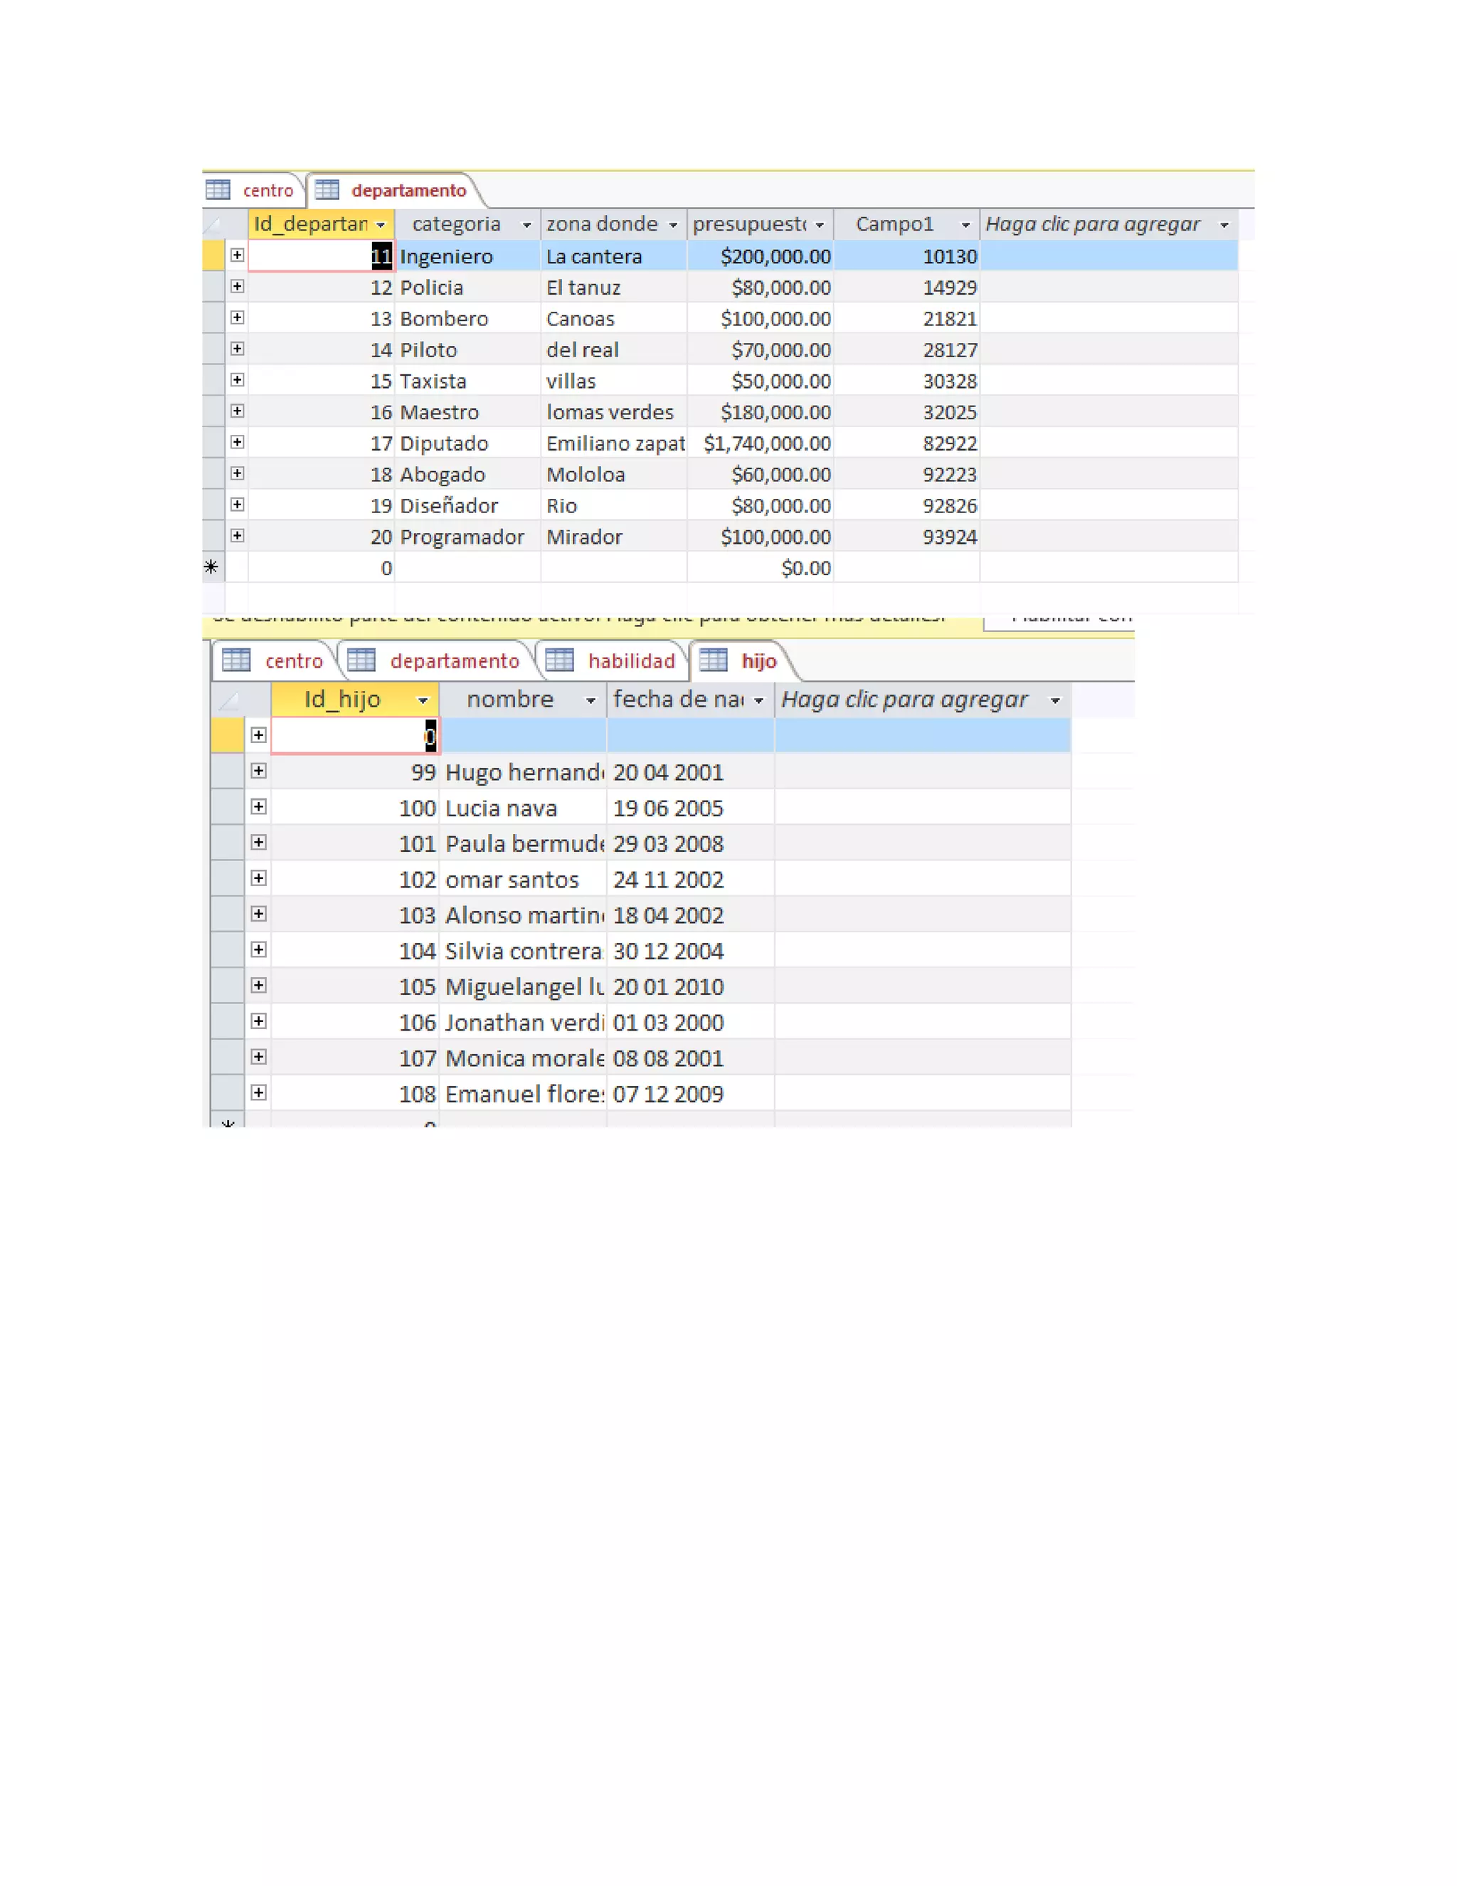Click table icon on upper centro tab
The image size is (1457, 1886).
pos(218,189)
